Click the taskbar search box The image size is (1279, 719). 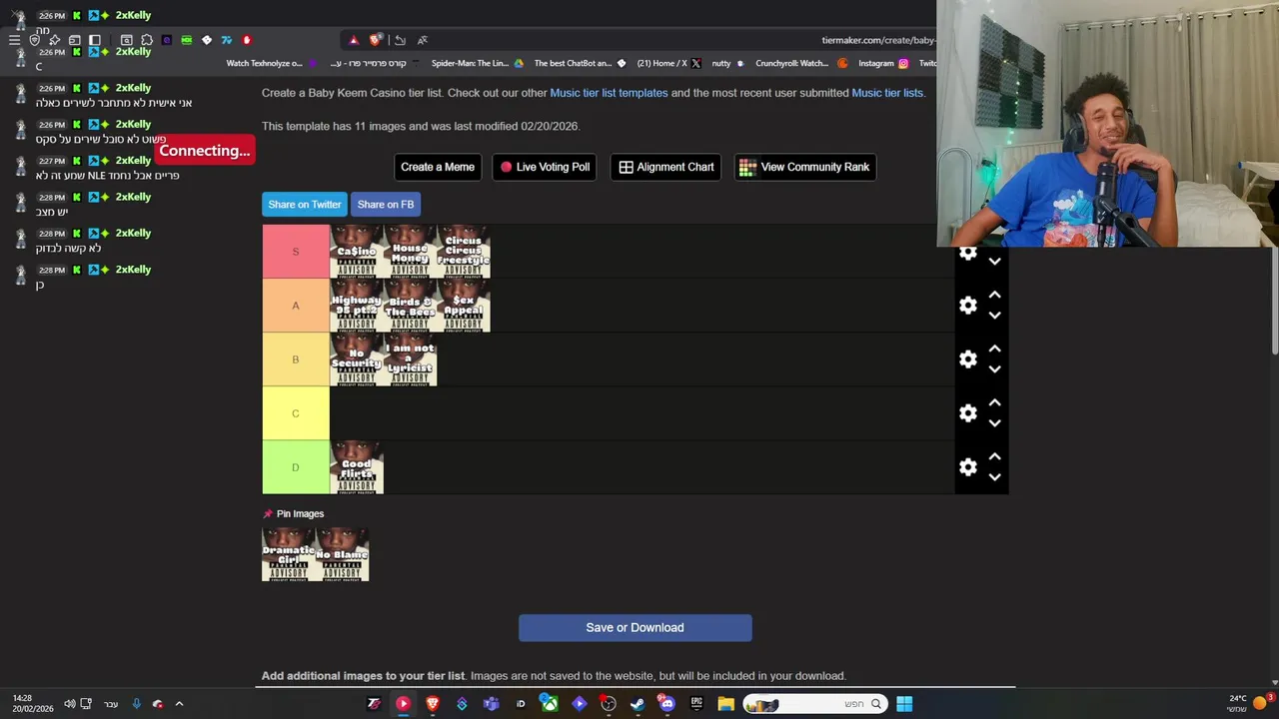[814, 704]
